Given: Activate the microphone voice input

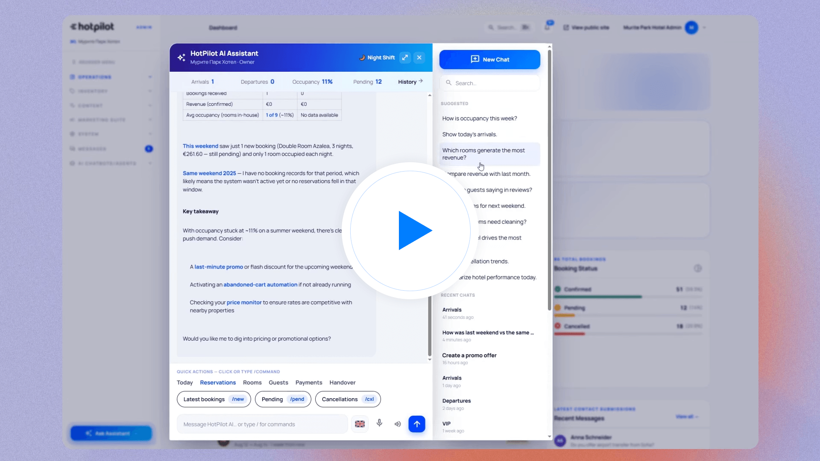Looking at the screenshot, I should pyautogui.click(x=379, y=423).
